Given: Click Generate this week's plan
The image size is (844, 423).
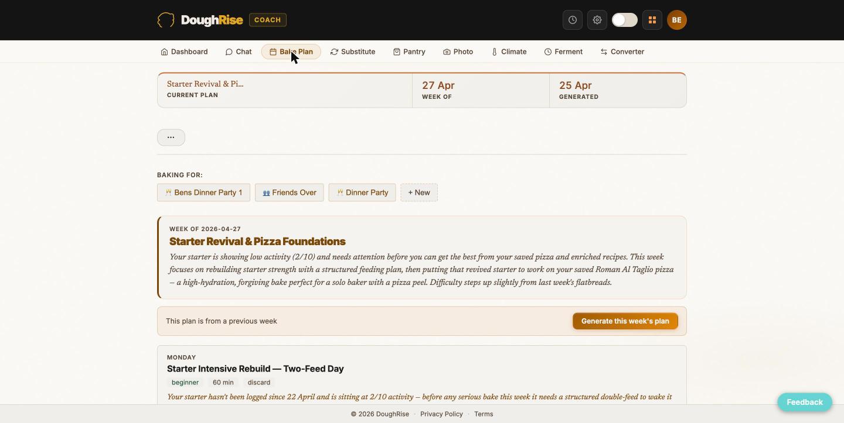Looking at the screenshot, I should tap(625, 321).
